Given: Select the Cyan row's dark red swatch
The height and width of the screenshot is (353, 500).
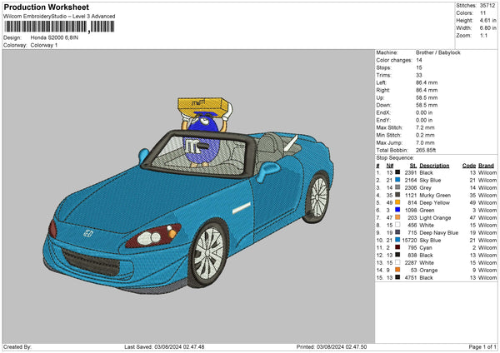Looking at the screenshot, I should tap(397, 247).
